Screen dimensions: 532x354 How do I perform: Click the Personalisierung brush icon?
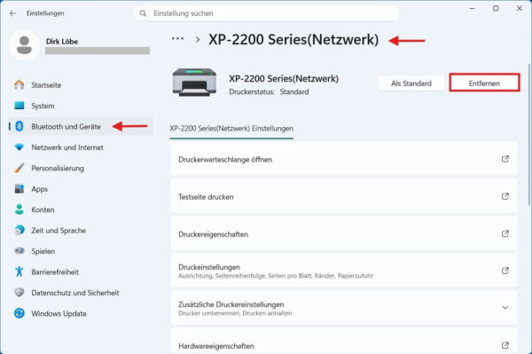(20, 168)
